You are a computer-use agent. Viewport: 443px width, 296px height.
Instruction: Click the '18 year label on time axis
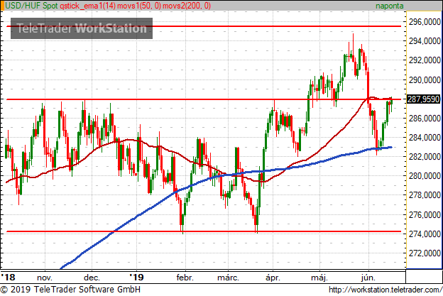point(8,277)
